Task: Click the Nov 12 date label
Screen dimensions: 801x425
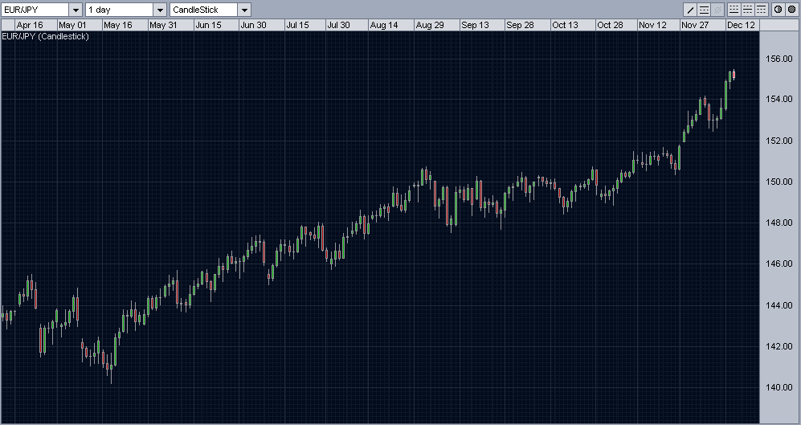Action: point(652,25)
